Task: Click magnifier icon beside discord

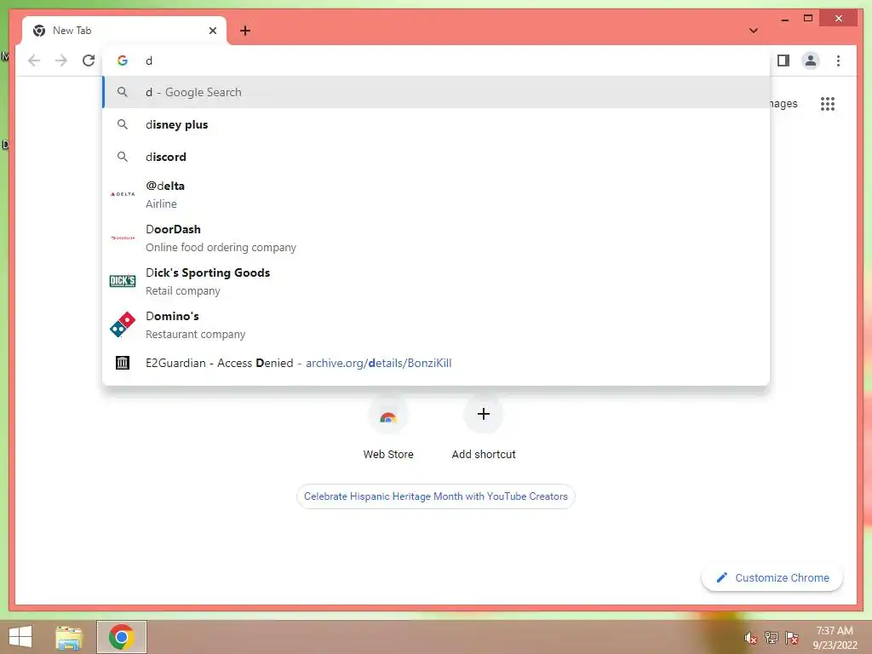Action: [x=123, y=157]
